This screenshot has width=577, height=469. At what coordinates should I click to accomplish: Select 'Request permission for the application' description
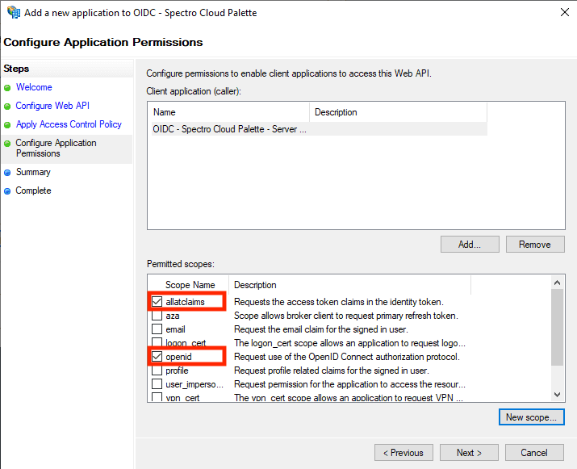349,384
